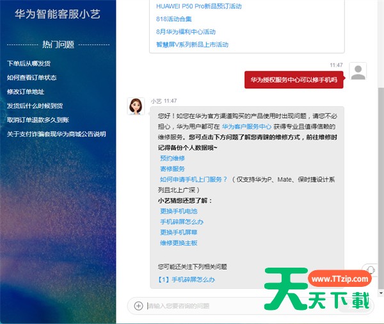Click the scrollbar down arrow
384x324 pixels.
click(x=381, y=293)
